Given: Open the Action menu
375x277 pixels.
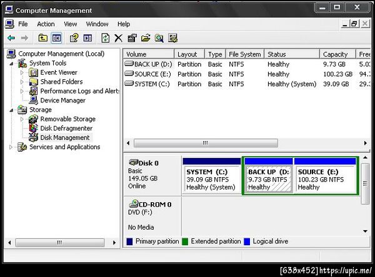Looking at the screenshot, I should click(46, 24).
